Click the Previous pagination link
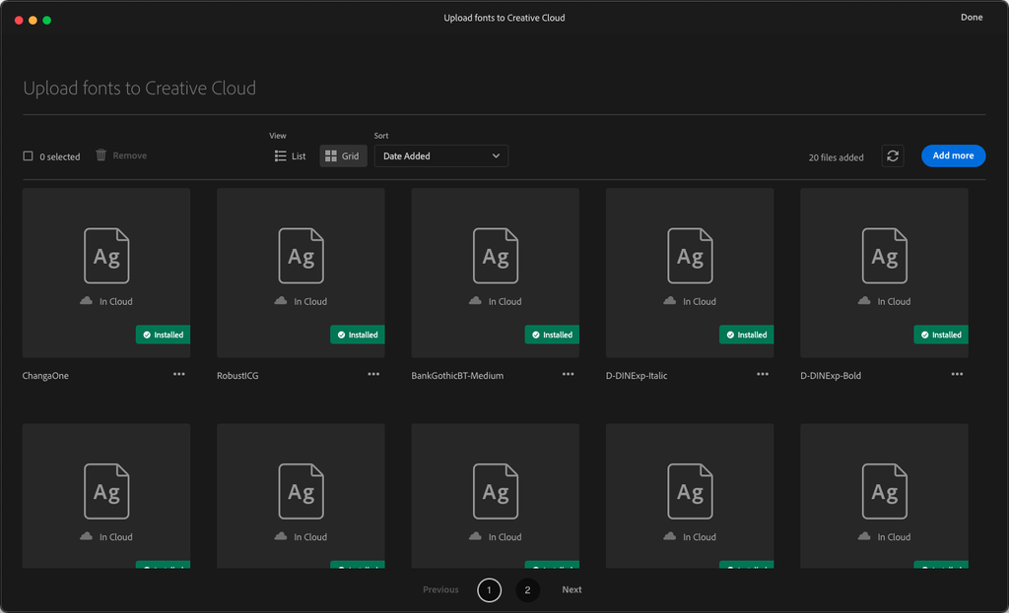 point(440,589)
